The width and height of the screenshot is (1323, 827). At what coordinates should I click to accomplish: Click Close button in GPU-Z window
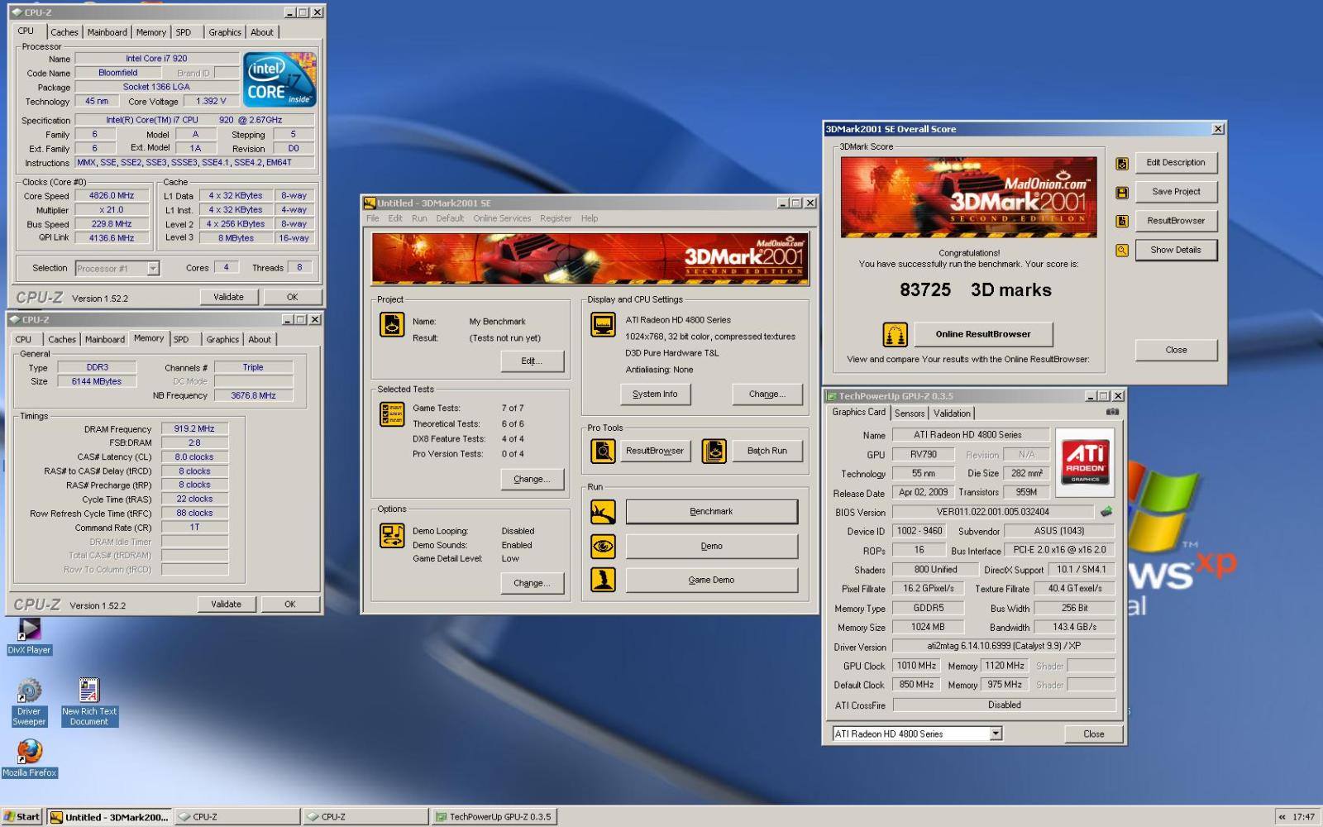pyautogui.click(x=1093, y=734)
